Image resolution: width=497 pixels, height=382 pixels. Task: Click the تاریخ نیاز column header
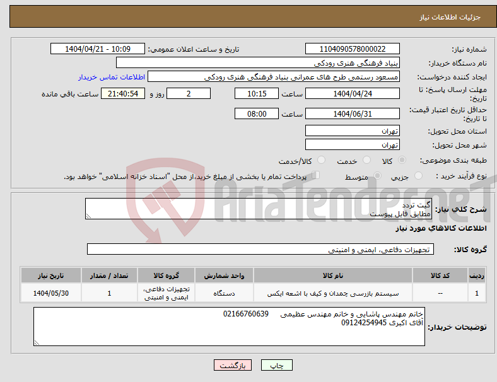[50, 275]
